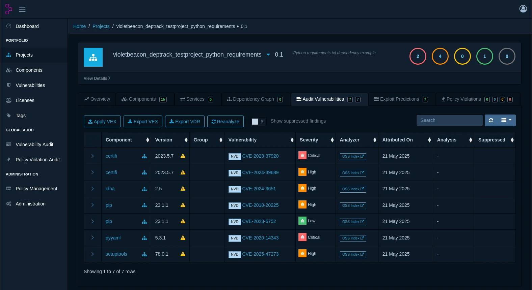Image resolution: width=532 pixels, height=290 pixels.
Task: Click the dependency graph icon for pyyaml row
Action: (144, 238)
